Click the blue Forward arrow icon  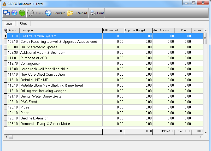48,13
